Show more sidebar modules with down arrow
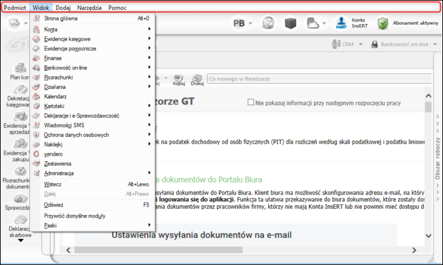Viewport: 443px width, 265px height. [21, 240]
